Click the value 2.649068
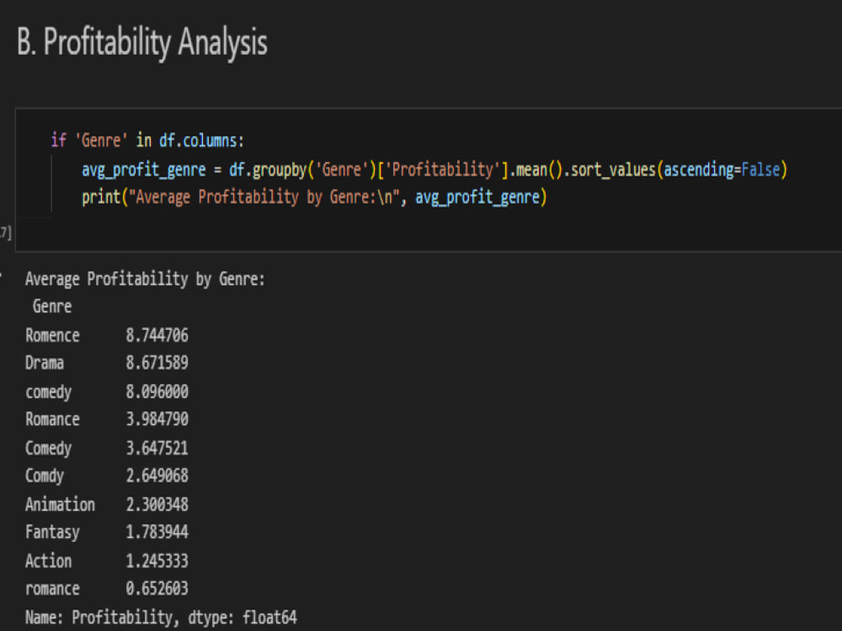Image resolution: width=842 pixels, height=631 pixels. (x=157, y=475)
